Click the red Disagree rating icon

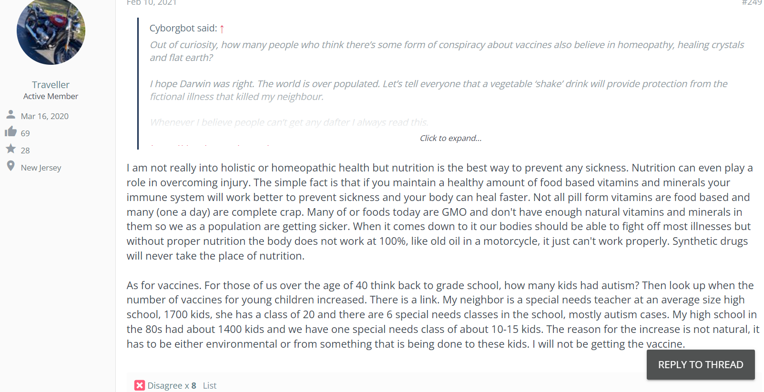coord(139,385)
